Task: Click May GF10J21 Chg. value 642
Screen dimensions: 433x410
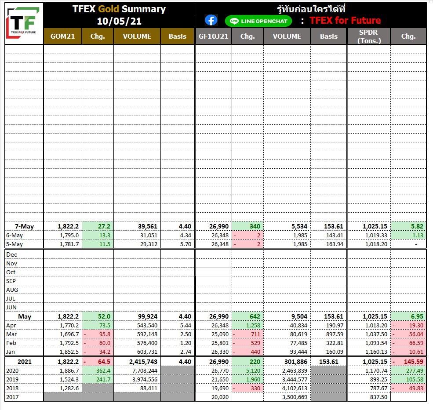Action: coord(255,316)
